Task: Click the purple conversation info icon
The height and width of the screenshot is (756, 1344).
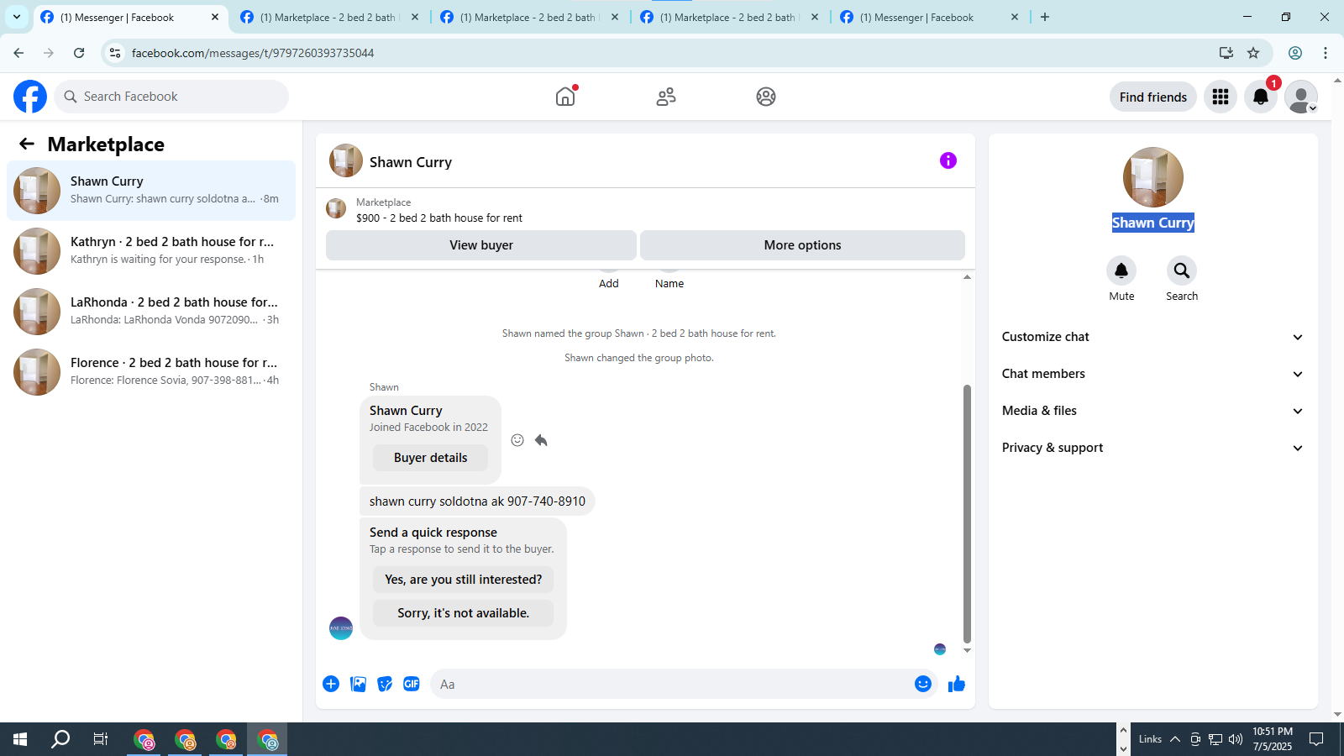Action: coord(948,160)
